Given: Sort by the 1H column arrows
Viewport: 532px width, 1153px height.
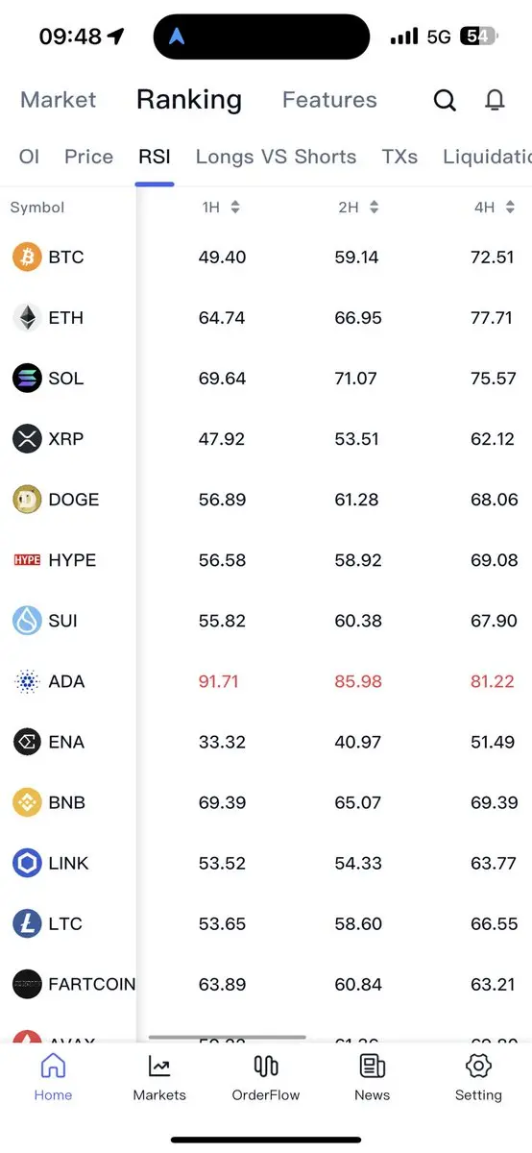Looking at the screenshot, I should [235, 208].
